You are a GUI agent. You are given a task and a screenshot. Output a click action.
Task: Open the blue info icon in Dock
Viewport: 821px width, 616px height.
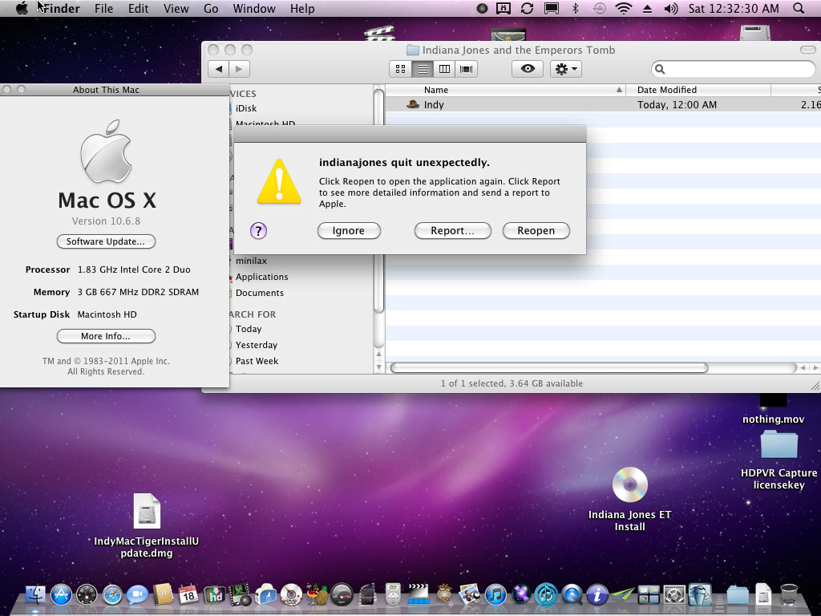click(x=597, y=595)
